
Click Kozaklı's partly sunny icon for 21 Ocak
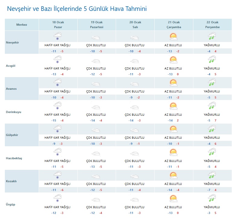(173, 176)
